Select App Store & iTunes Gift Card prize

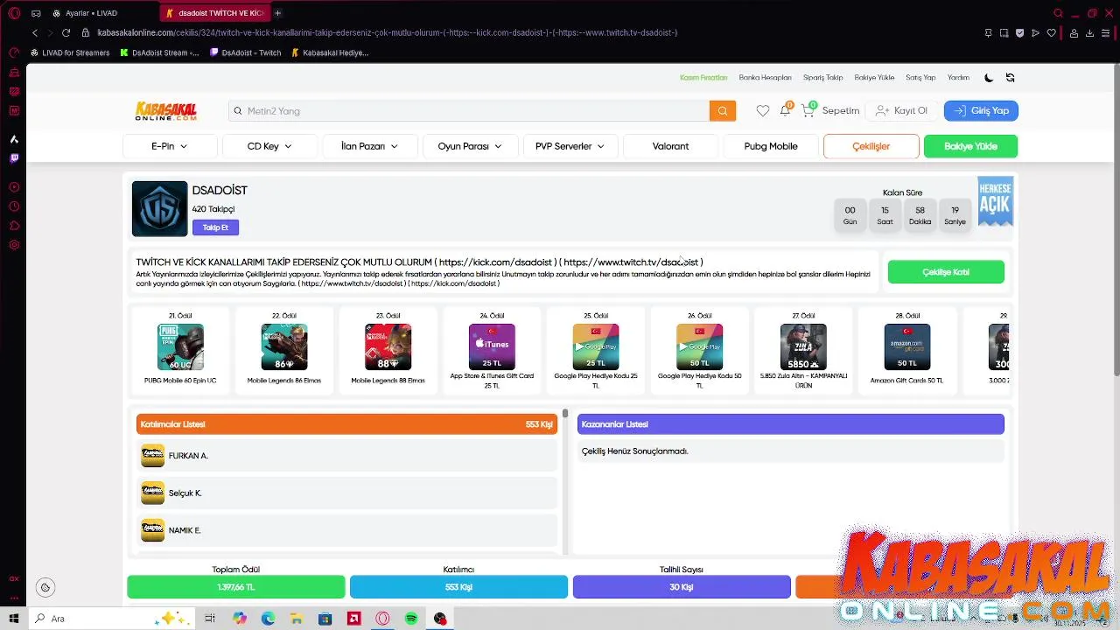click(492, 350)
